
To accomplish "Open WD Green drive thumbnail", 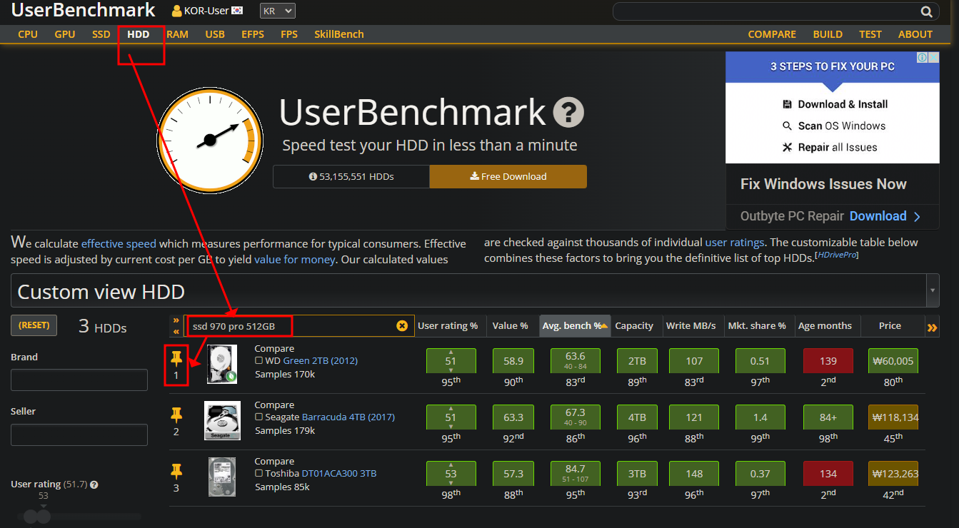I will [x=222, y=365].
